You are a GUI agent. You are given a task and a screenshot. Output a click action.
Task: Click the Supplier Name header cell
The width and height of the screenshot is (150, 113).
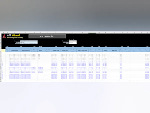point(56,50)
